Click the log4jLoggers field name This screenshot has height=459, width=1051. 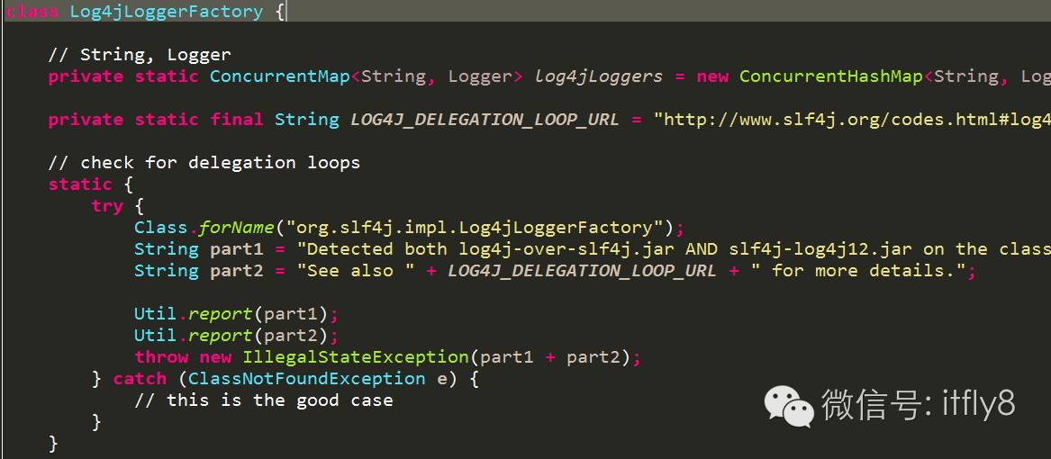pyautogui.click(x=599, y=76)
